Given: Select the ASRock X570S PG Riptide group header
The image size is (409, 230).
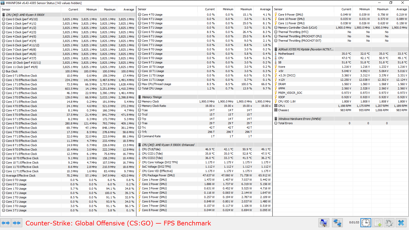Looking at the screenshot, I should pyautogui.click(x=341, y=49).
